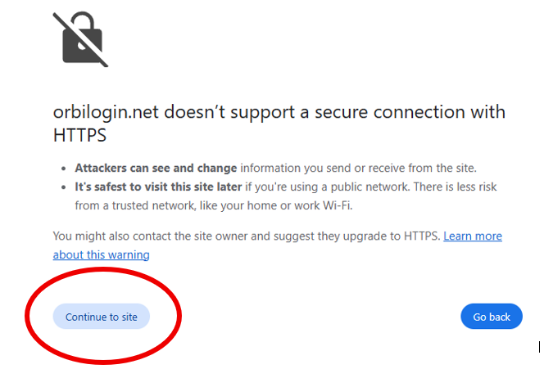The height and width of the screenshot is (369, 544).
Task: Click the Continue to site button
Action: [102, 317]
